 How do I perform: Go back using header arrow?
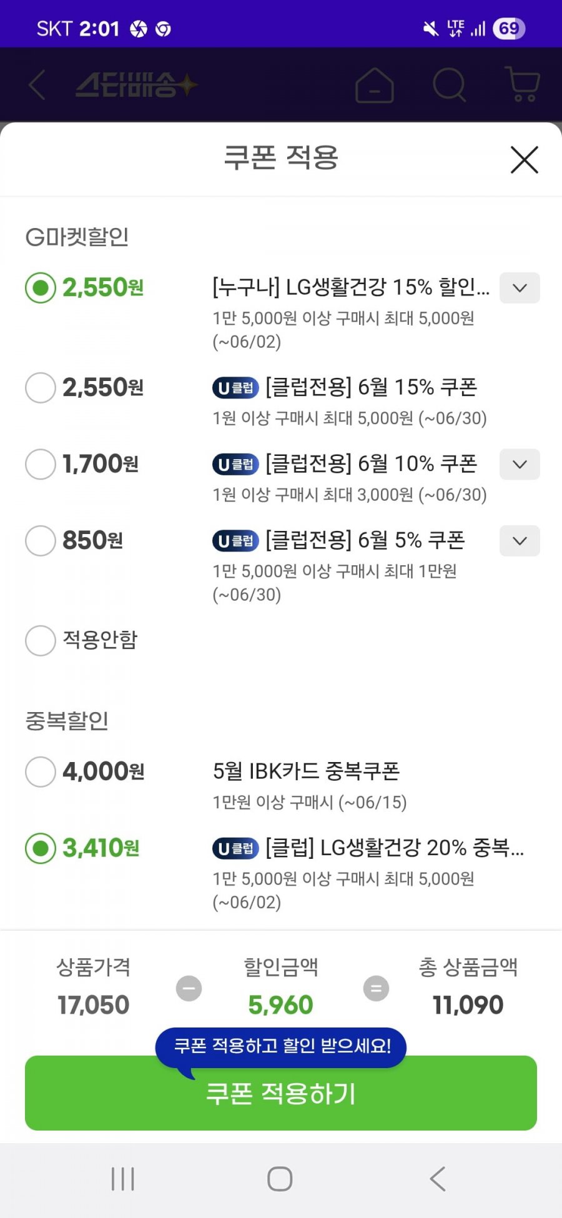tap(37, 85)
